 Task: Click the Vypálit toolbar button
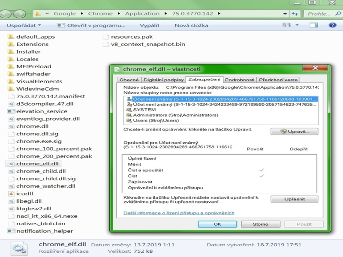pyautogui.click(x=150, y=25)
